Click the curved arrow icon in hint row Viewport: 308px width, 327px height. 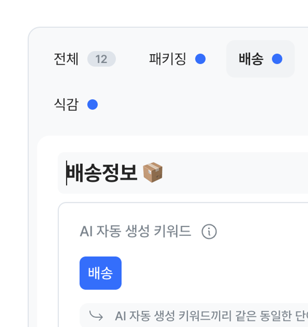[96, 316]
